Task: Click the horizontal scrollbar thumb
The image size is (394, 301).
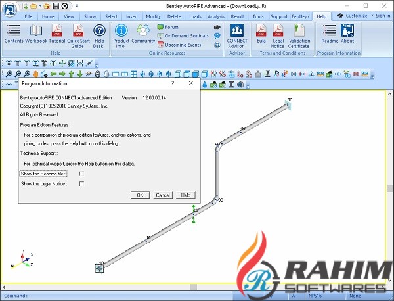Action: click(x=194, y=287)
